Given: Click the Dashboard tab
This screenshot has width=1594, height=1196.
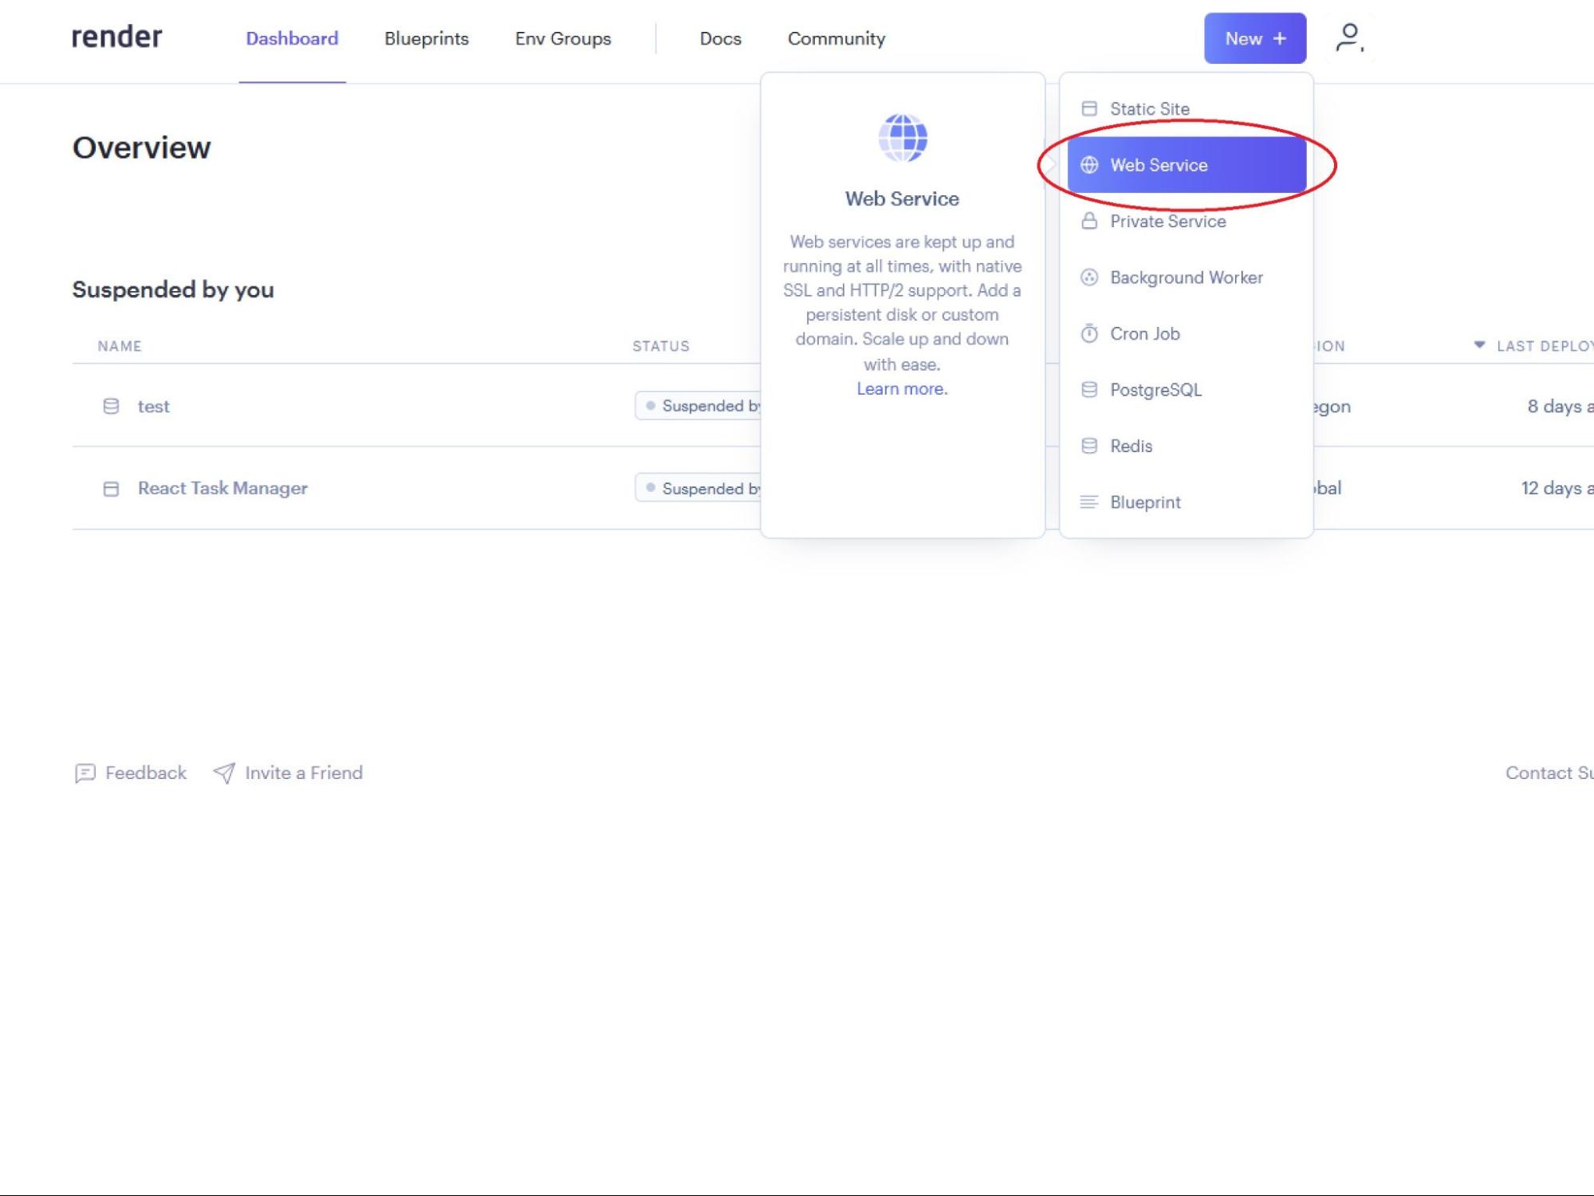Looking at the screenshot, I should point(291,37).
